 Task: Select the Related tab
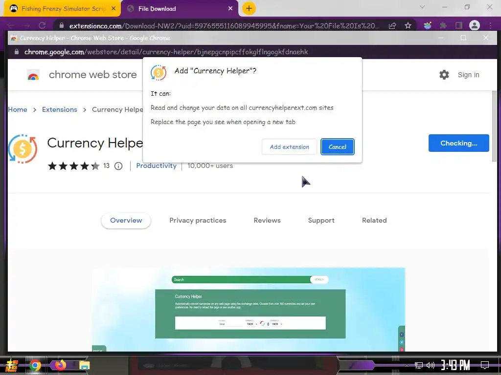point(374,220)
